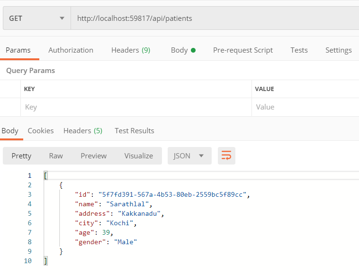
Task: Show the Preview response view
Action: 94,156
